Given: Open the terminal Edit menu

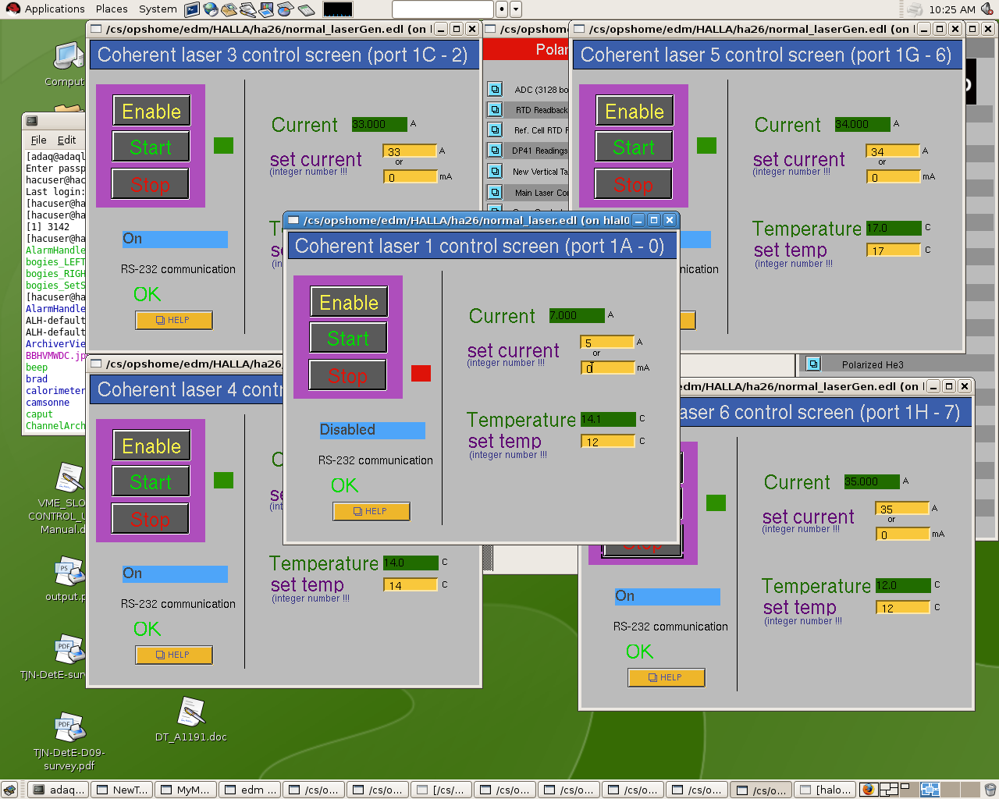Looking at the screenshot, I should (x=66, y=140).
